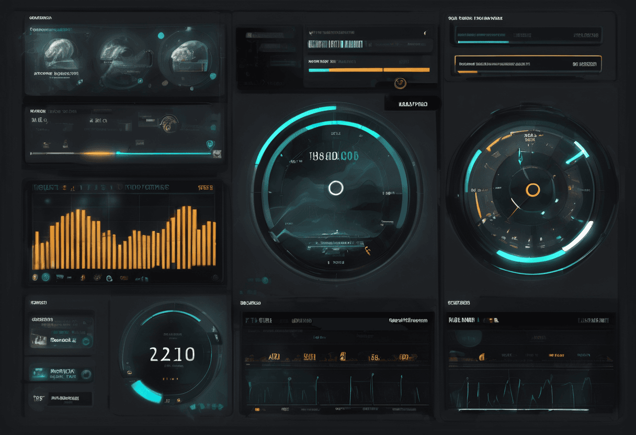Select the teal ring icon beneath the bar chart
This screenshot has height=435, width=636.
(x=46, y=278)
